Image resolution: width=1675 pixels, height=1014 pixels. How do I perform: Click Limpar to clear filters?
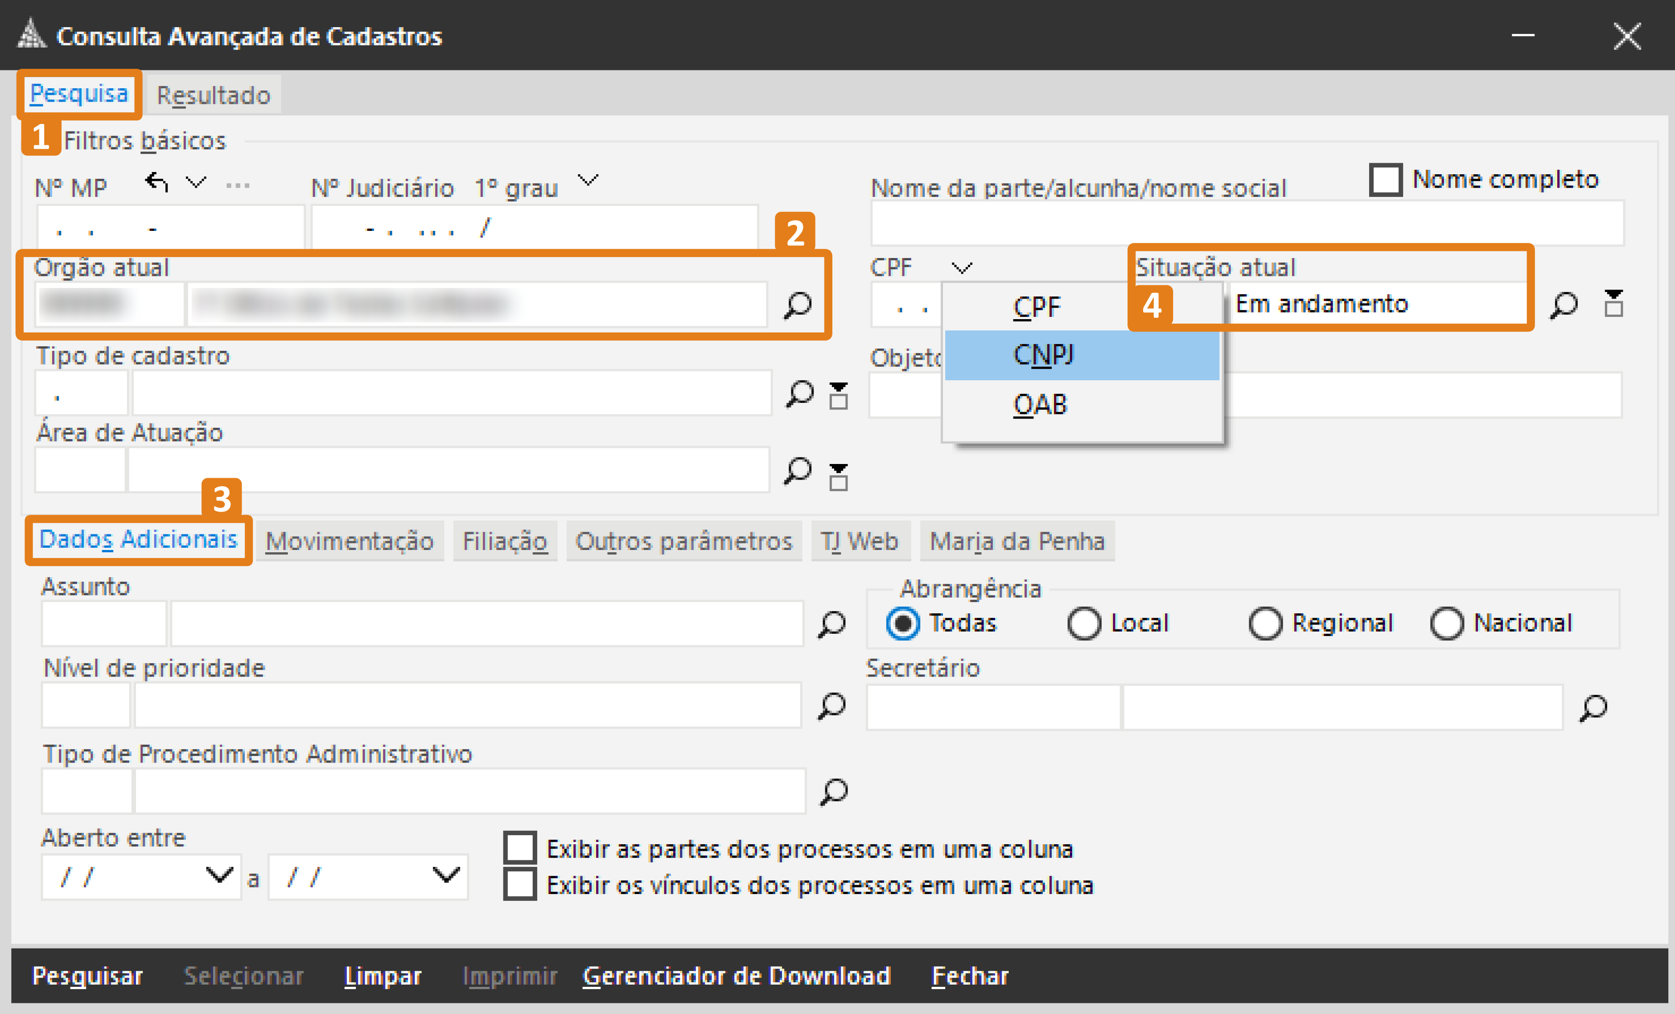point(382,975)
